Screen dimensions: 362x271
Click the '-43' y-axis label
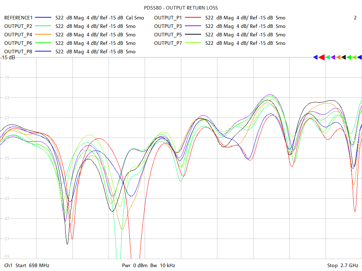(x=6, y=198)
